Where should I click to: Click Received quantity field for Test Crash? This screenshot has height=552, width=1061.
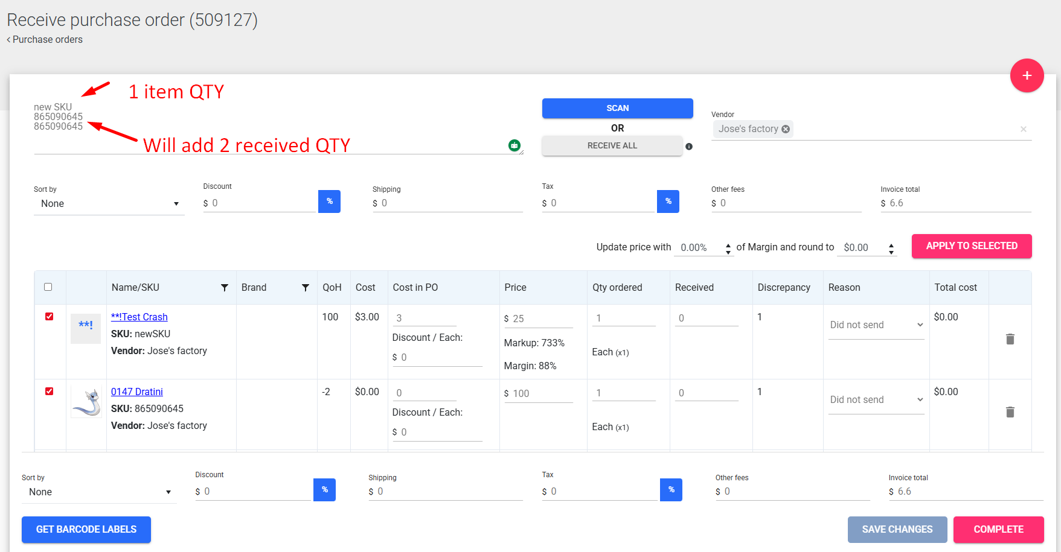pos(707,319)
